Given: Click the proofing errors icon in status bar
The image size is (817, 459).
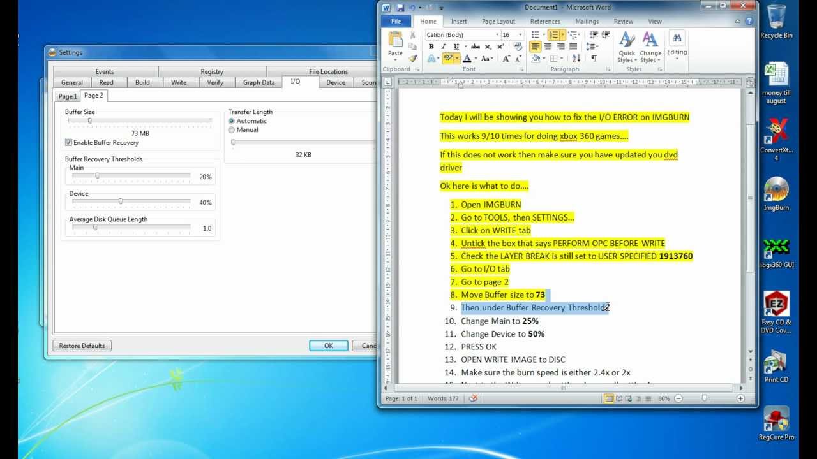Looking at the screenshot, I should point(473,398).
